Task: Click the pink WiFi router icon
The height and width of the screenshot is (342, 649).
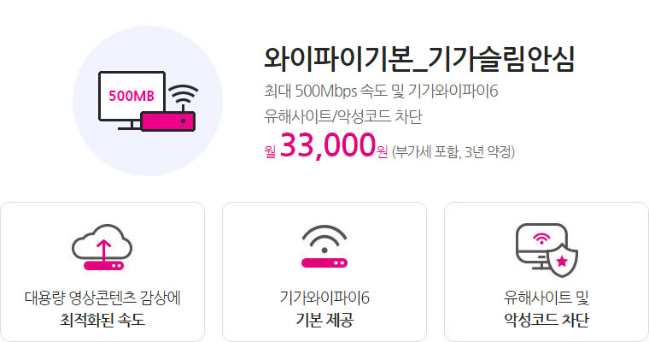Action: point(324,246)
